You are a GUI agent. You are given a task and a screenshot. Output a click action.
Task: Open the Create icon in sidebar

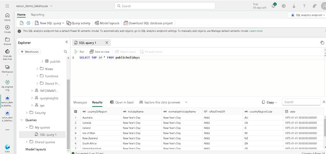click(7, 29)
